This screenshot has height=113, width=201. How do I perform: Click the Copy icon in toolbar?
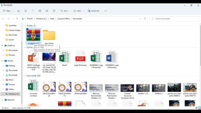[x=26, y=11]
